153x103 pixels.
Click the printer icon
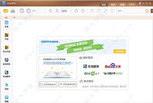pyautogui.click(x=13, y=11)
